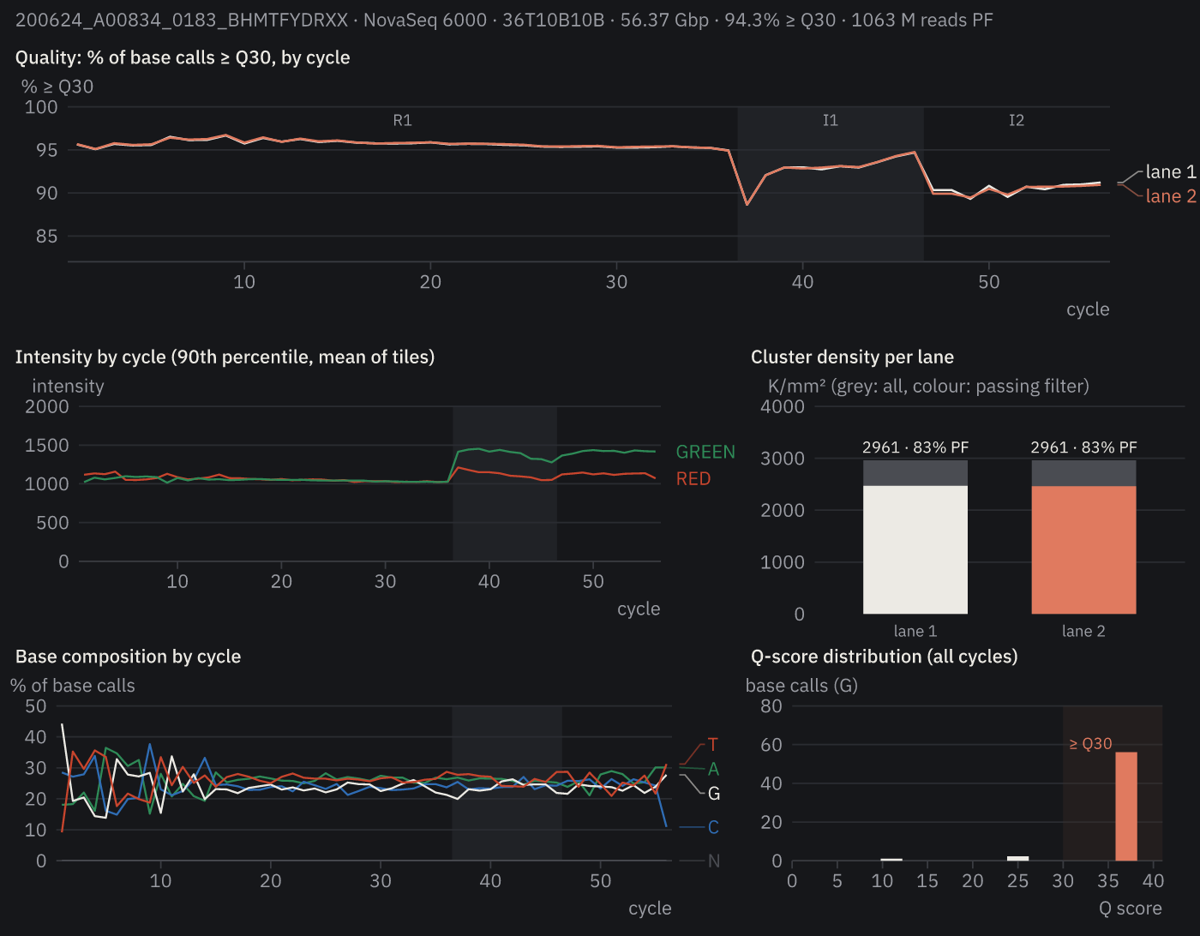Select the "Quality: % of base calls ≥ Q30, by cycle" title
1200x936 pixels.
183,57
